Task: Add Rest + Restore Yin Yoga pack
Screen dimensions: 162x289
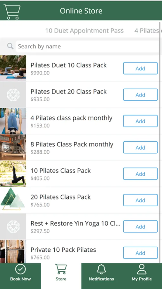Action: tap(140, 226)
